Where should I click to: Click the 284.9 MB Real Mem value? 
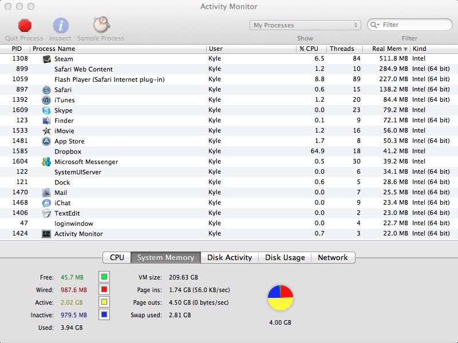(393, 69)
